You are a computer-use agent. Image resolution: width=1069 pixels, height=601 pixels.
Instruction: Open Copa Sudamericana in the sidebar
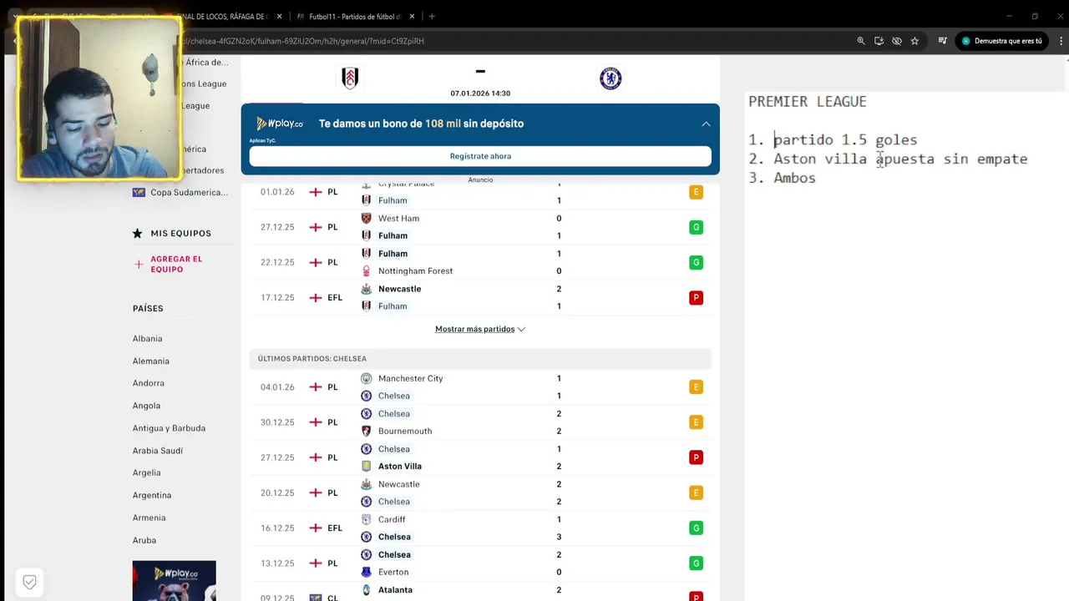click(189, 192)
